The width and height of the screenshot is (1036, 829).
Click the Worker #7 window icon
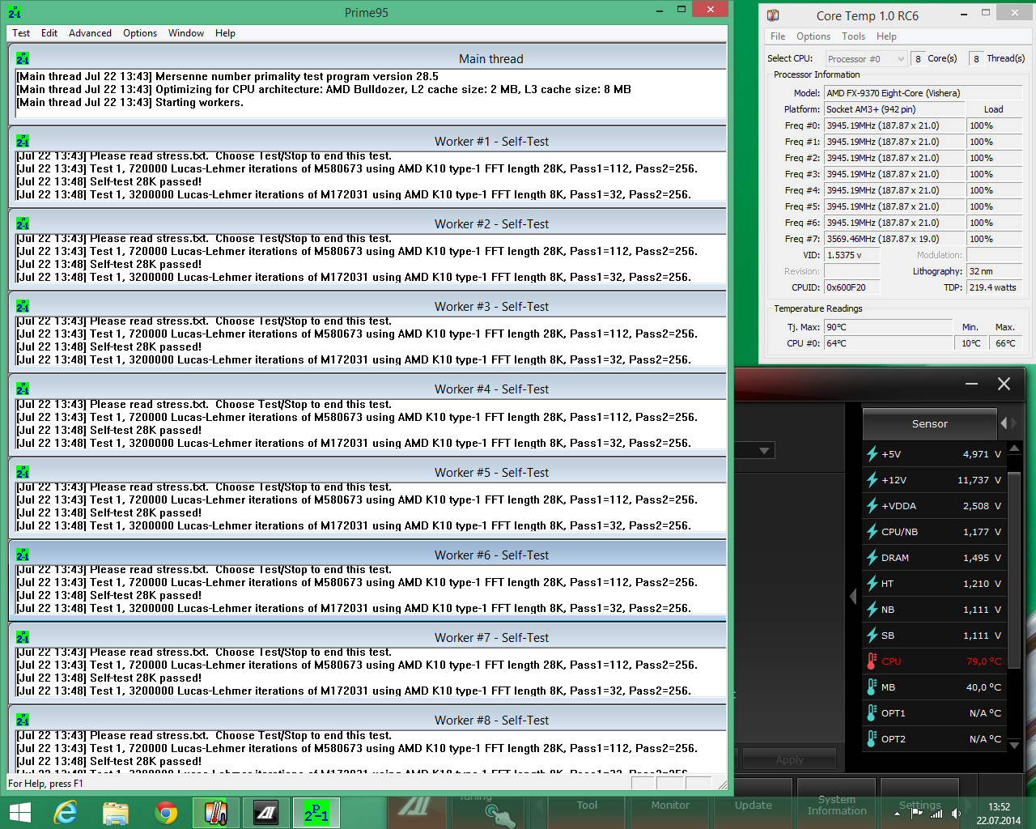click(23, 637)
